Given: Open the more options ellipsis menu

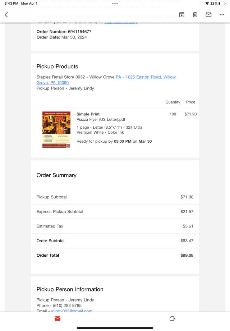Looking at the screenshot, I should 222,15.
